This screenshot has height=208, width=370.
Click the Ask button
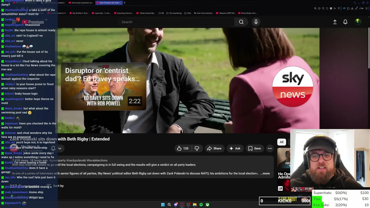point(235,148)
